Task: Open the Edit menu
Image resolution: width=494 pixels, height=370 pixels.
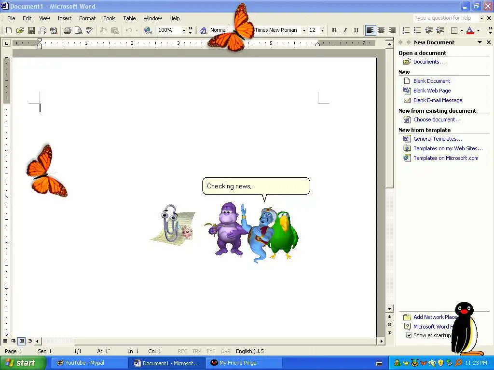Action: [x=27, y=18]
